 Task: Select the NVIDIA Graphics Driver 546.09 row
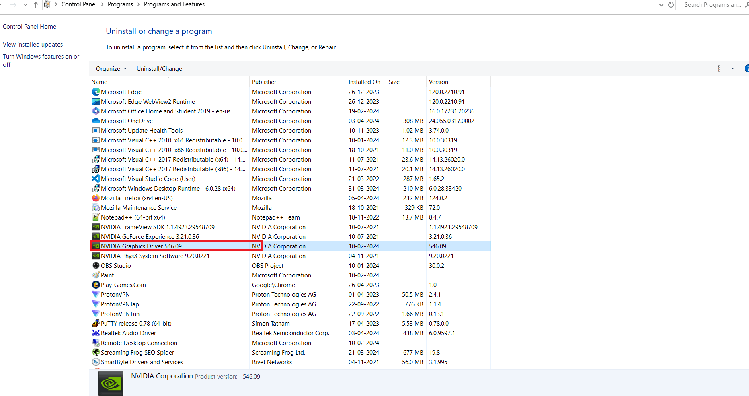(291, 246)
